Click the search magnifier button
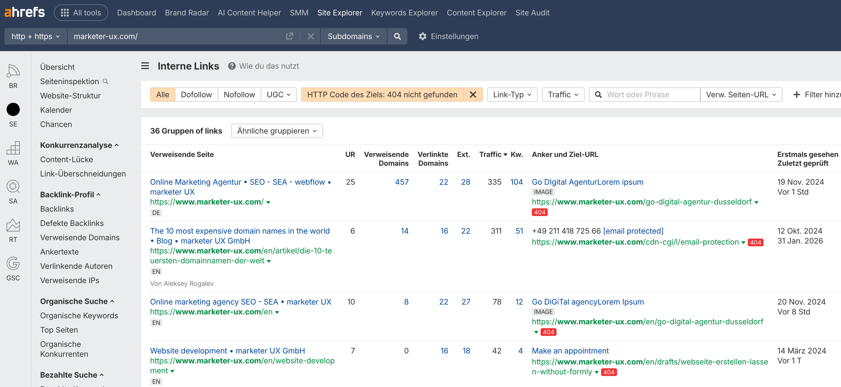 coord(397,36)
